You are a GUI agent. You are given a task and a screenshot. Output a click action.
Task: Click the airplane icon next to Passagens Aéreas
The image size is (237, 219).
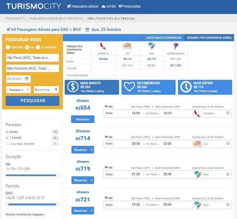tap(69, 6)
